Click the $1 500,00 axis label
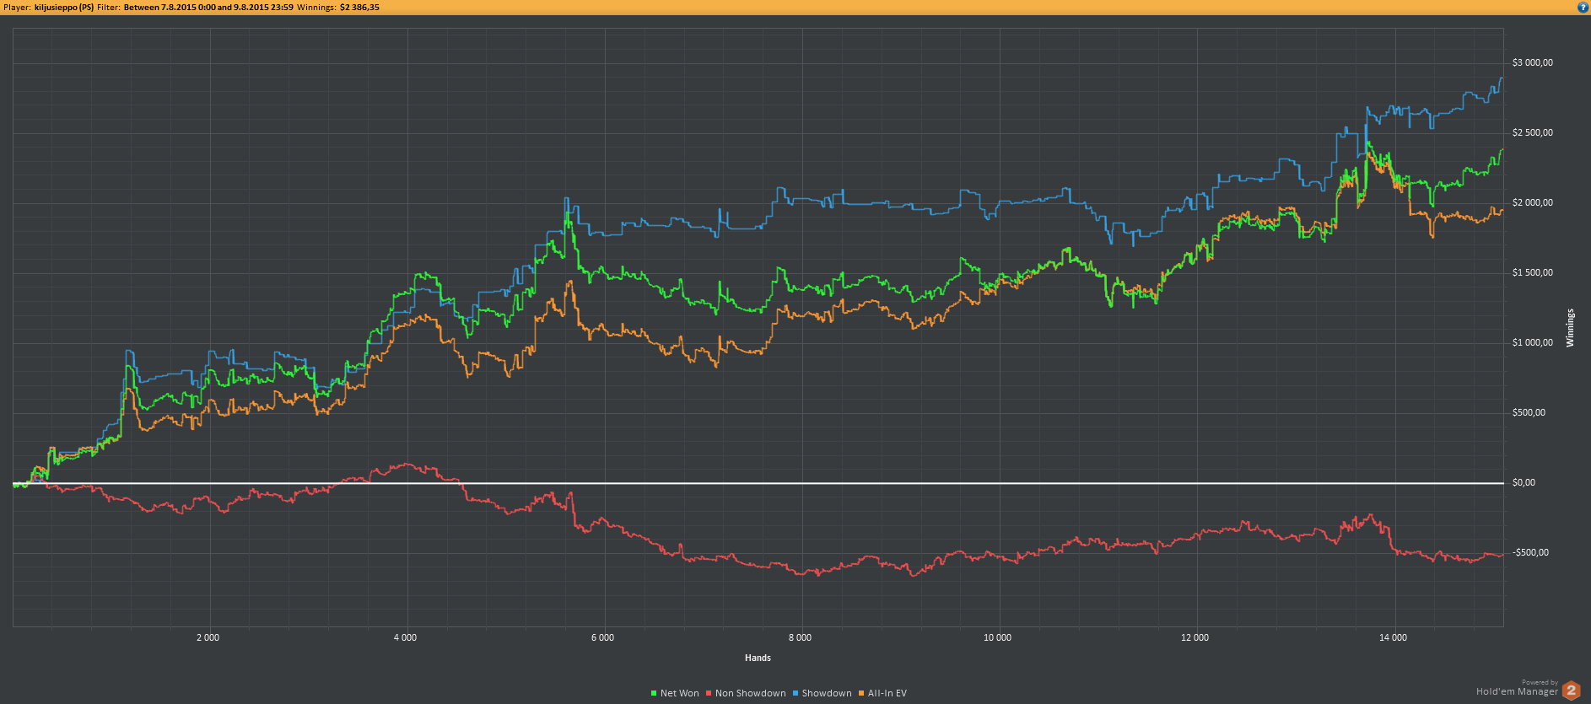 click(x=1532, y=272)
